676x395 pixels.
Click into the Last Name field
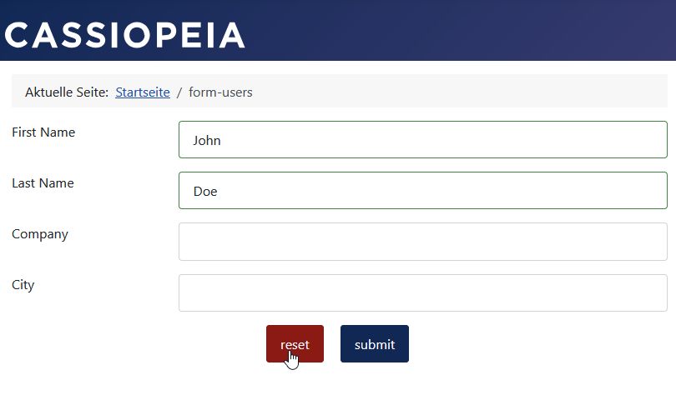click(422, 191)
